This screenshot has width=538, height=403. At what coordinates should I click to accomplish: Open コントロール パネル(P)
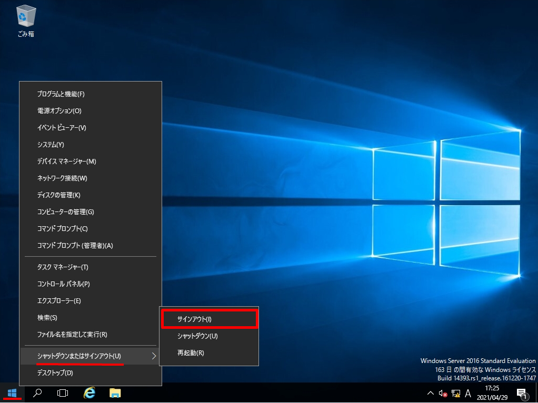[91, 284]
